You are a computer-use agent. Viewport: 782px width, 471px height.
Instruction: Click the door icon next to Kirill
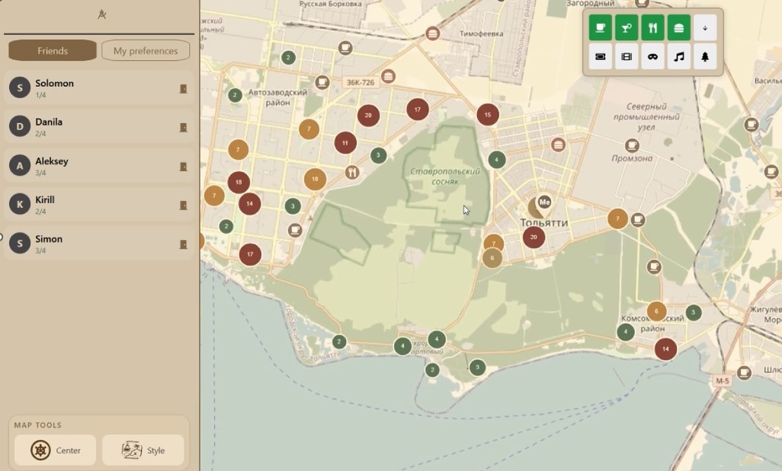[x=183, y=205]
